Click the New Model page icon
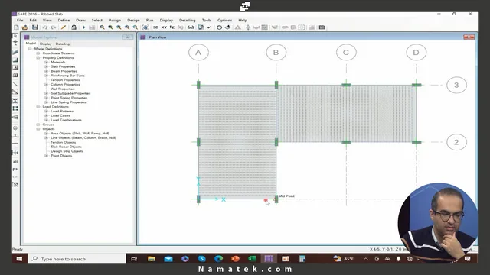Viewport: 490px width, 275px height. click(16, 27)
